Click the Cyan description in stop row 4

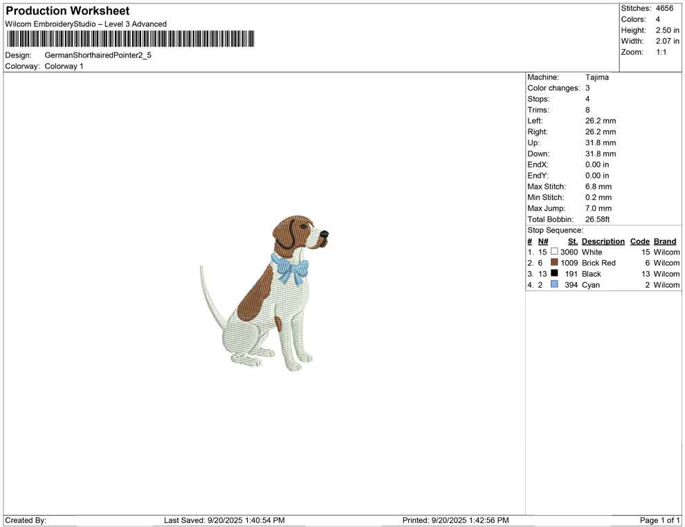click(591, 285)
